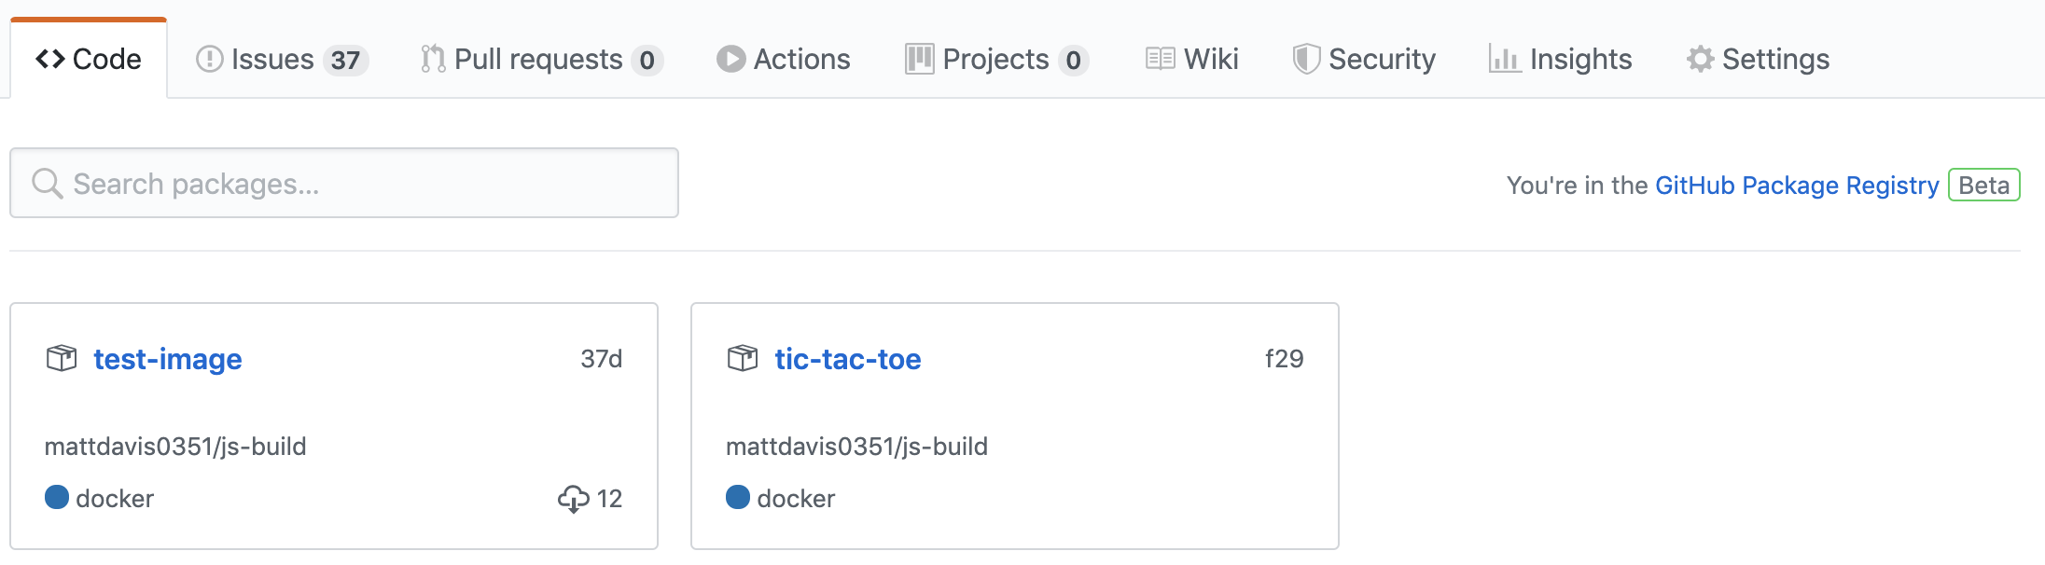Click the Projects board icon
The width and height of the screenshot is (2045, 565).
tap(919, 59)
